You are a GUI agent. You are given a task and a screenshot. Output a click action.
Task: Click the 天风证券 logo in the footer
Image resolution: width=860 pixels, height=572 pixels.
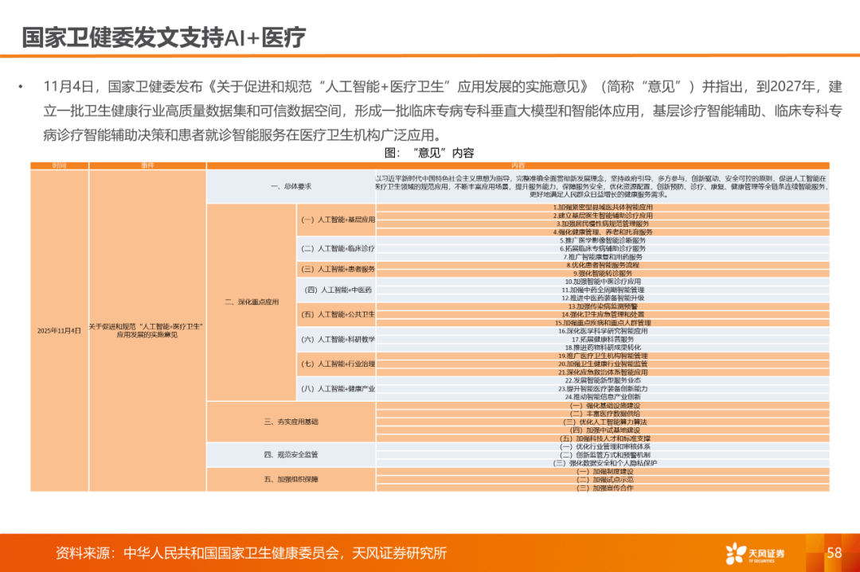[x=755, y=554]
